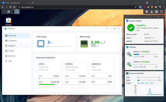This screenshot has width=166, height=102.
Task: Select Overview in Docker sidebar
Action: tap(17, 36)
